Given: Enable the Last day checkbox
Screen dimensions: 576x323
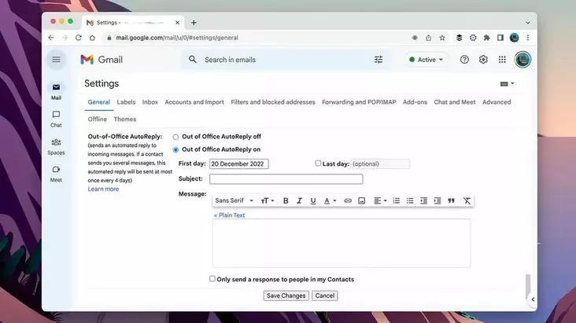Looking at the screenshot, I should 318,163.
